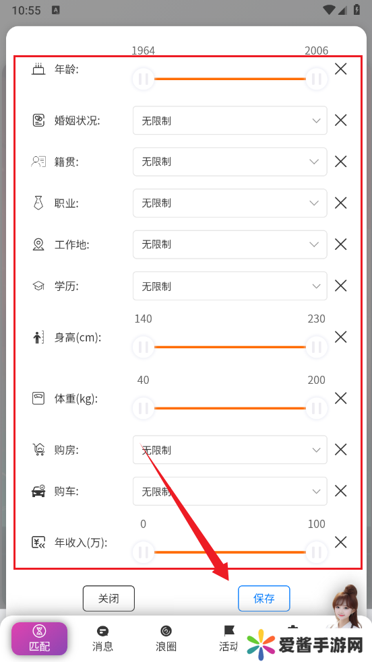
Task: Click the 1964 age slider handle
Action: [143, 79]
